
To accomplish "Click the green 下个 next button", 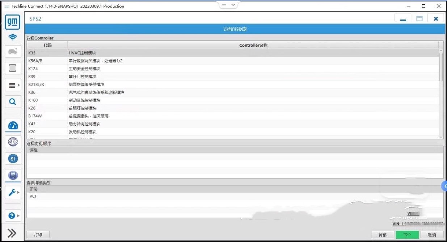I will click(407, 235).
